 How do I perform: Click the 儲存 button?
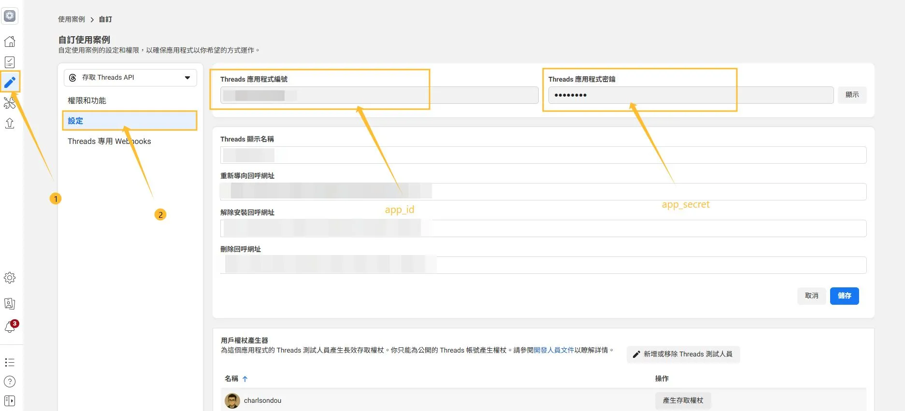point(844,296)
